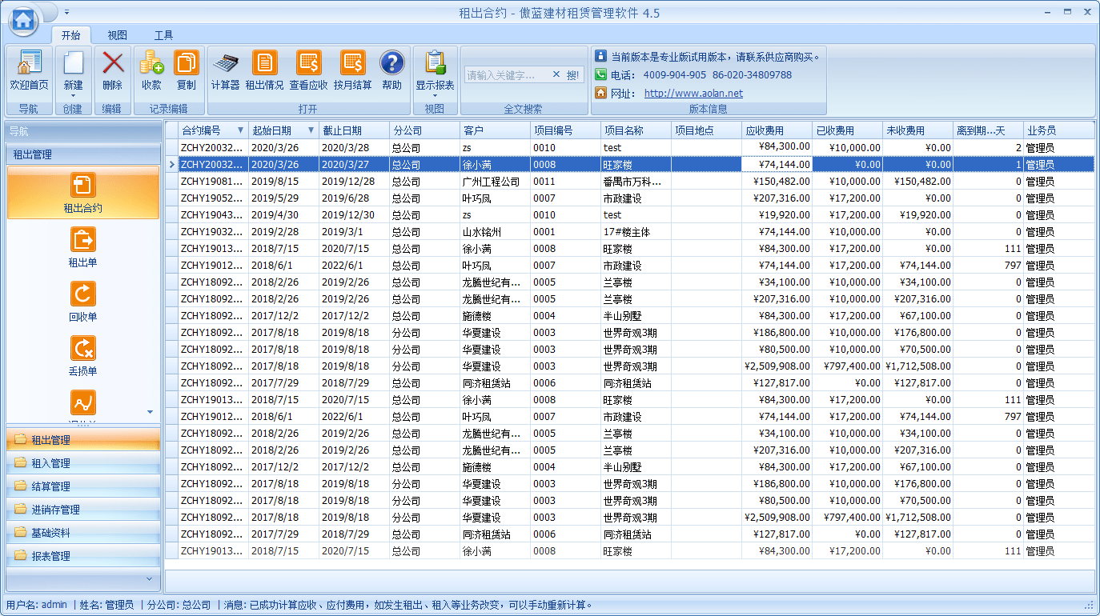Select the 回收单 sidebar icon
The width and height of the screenshot is (1100, 616).
(82, 300)
